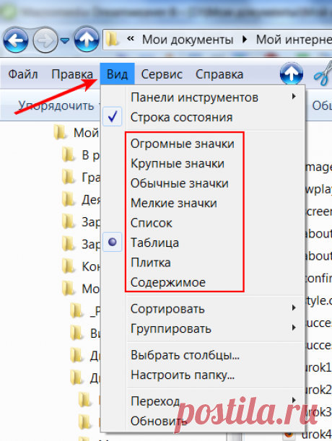Click folder icon beside Гра
Viewport: 332px width, 441px height.
[69, 178]
